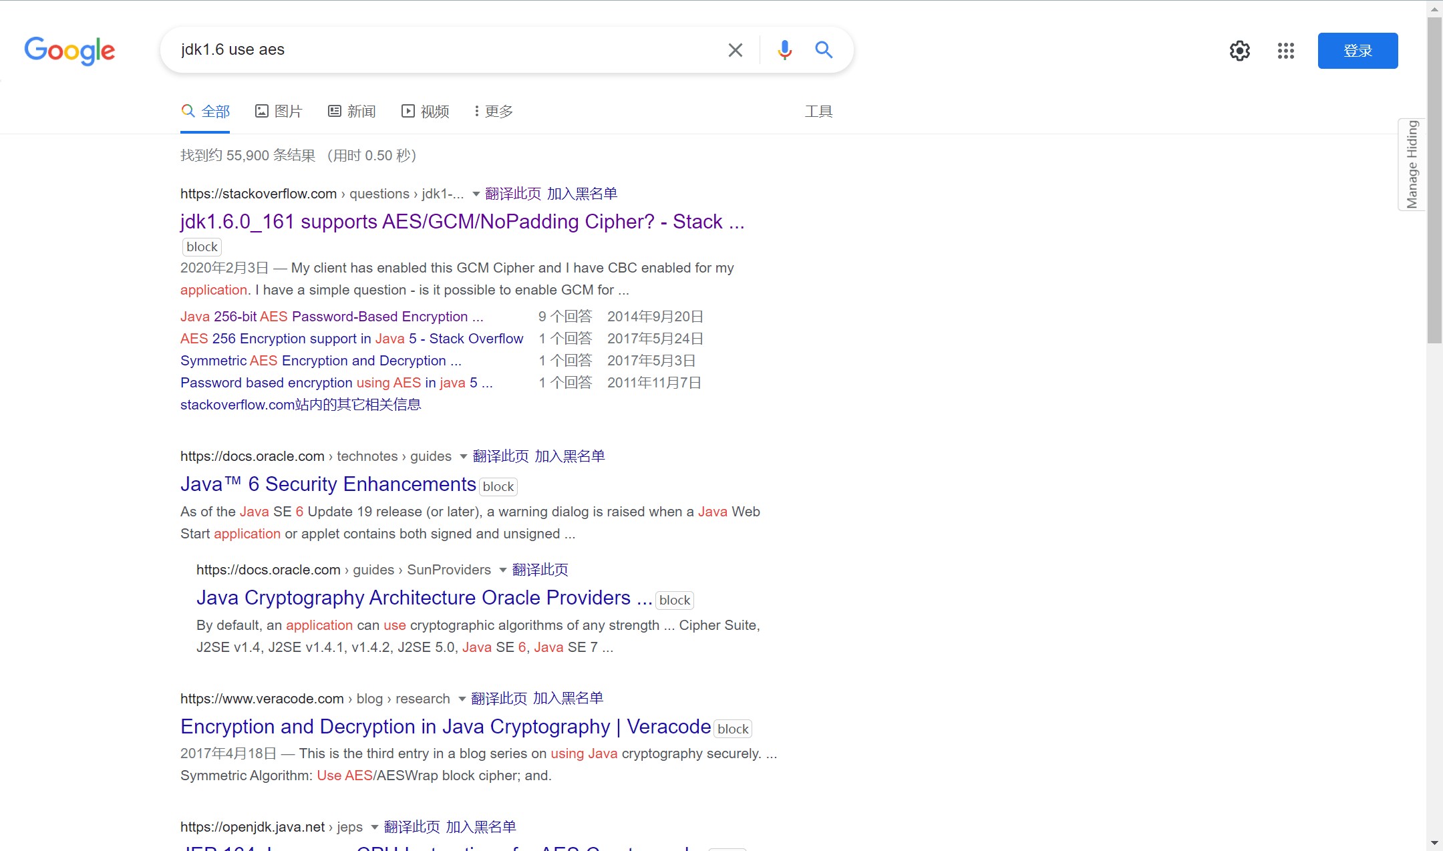This screenshot has width=1443, height=851.
Task: Open jdk1.6.0_161 supports AES/GCM/NoPadding result
Action: point(462,222)
